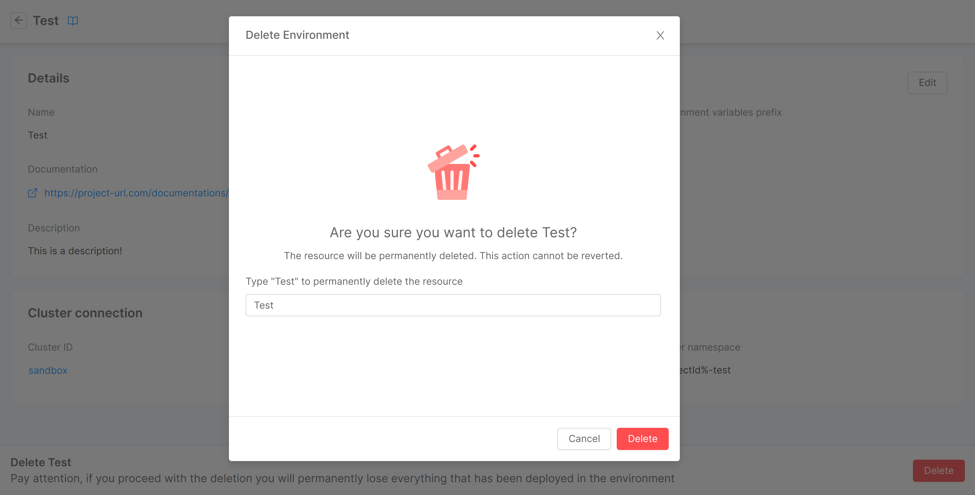Click the description text This is a description!

75,250
